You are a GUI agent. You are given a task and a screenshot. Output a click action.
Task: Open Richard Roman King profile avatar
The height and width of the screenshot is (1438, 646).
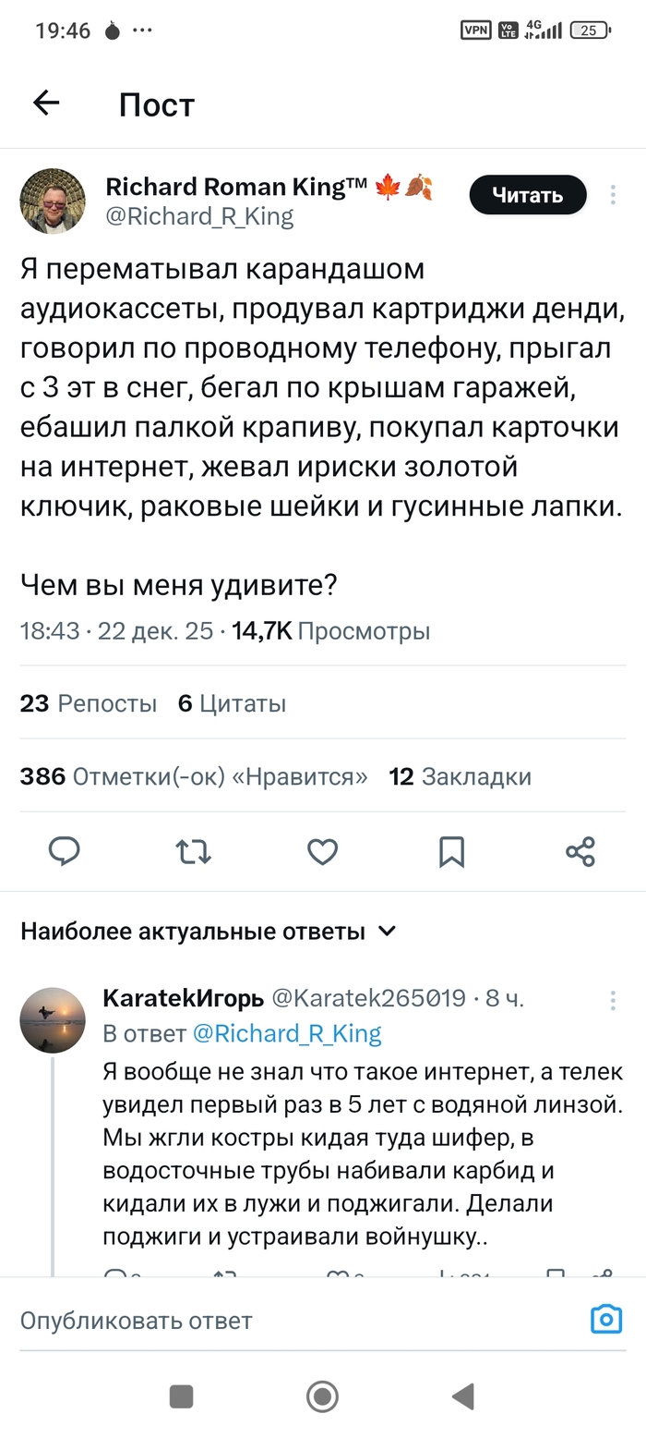pyautogui.click(x=53, y=201)
